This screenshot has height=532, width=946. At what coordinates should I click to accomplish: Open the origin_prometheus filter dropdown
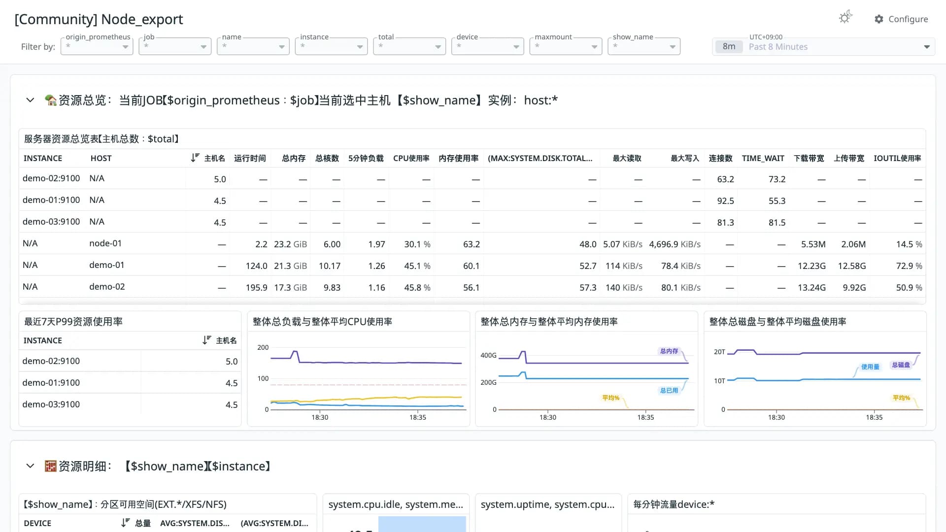coord(97,46)
